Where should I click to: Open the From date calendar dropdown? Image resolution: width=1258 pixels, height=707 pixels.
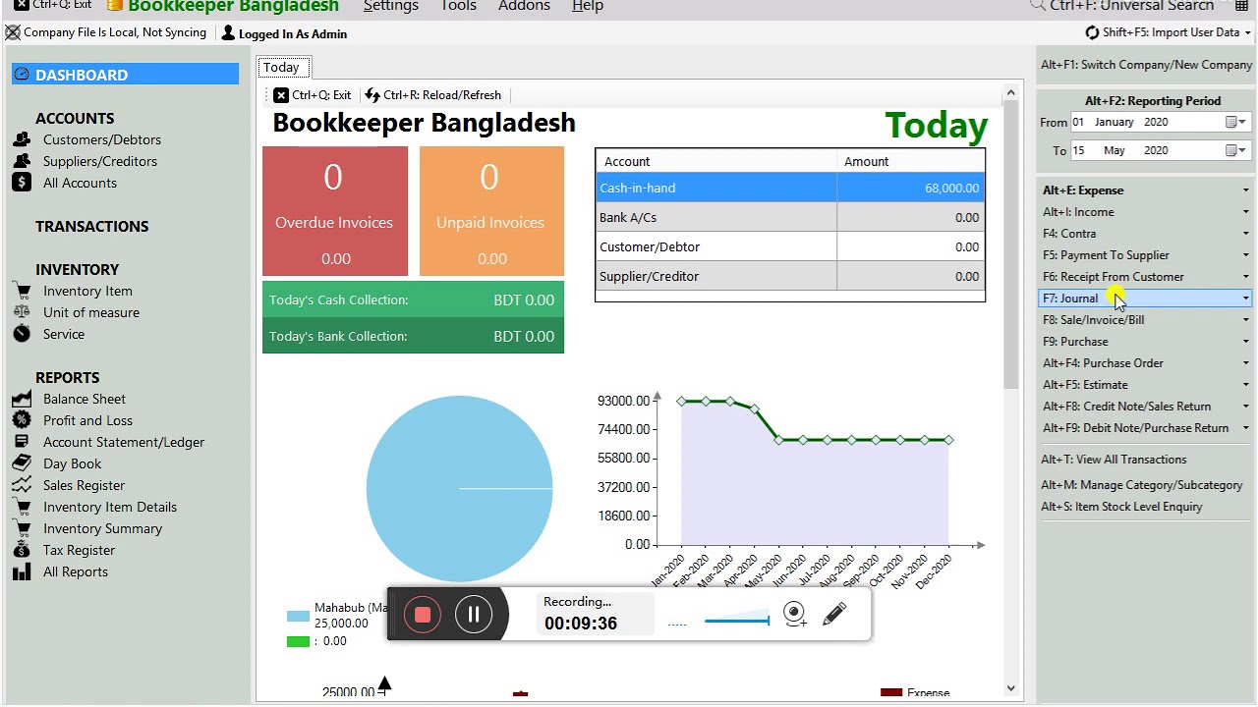tap(1236, 122)
